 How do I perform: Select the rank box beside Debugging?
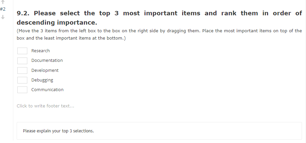click(x=22, y=80)
